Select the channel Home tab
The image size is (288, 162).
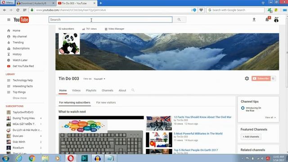pos(63,90)
